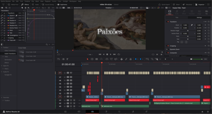Viewport: 212px width, 114px height.
Task: Lock video track V7
Action: pyautogui.click(x=64, y=77)
